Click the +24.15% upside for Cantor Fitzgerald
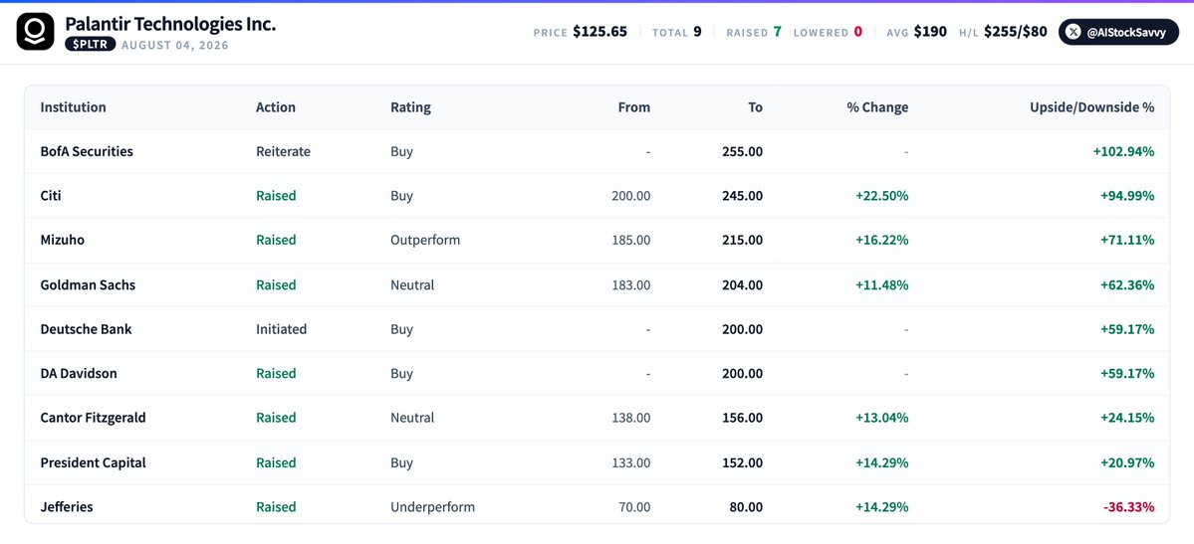 (x=1127, y=417)
